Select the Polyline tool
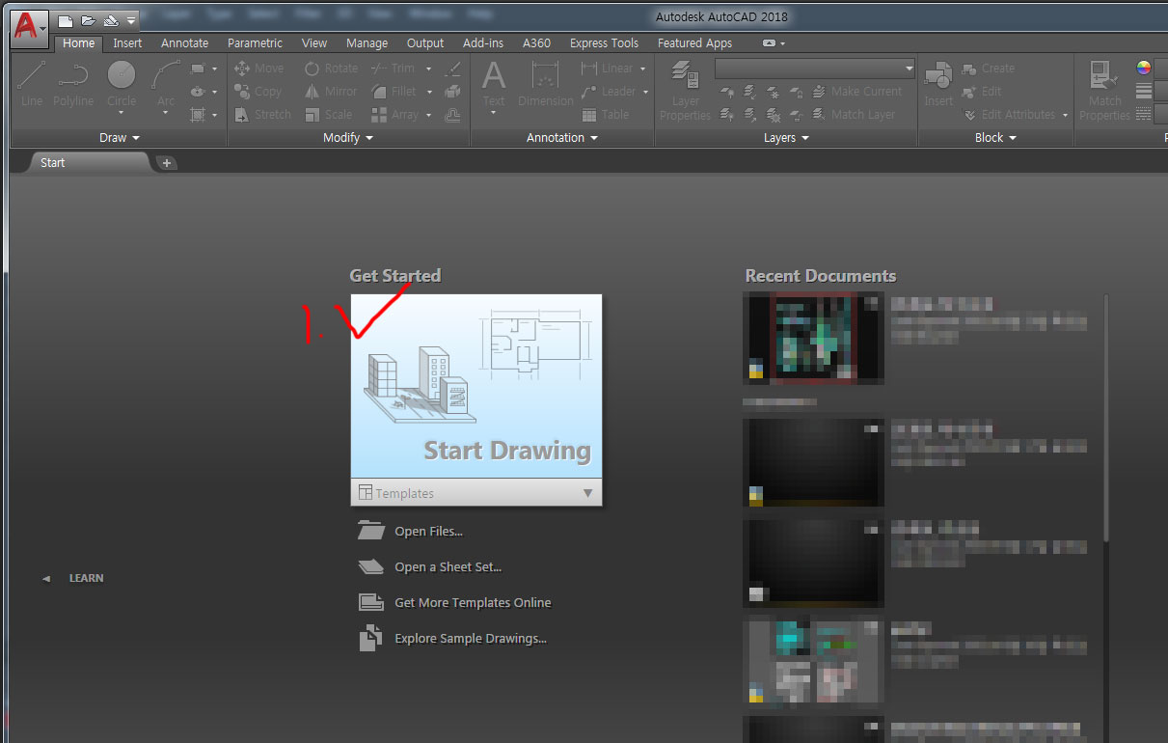The height and width of the screenshot is (743, 1168). [73, 84]
